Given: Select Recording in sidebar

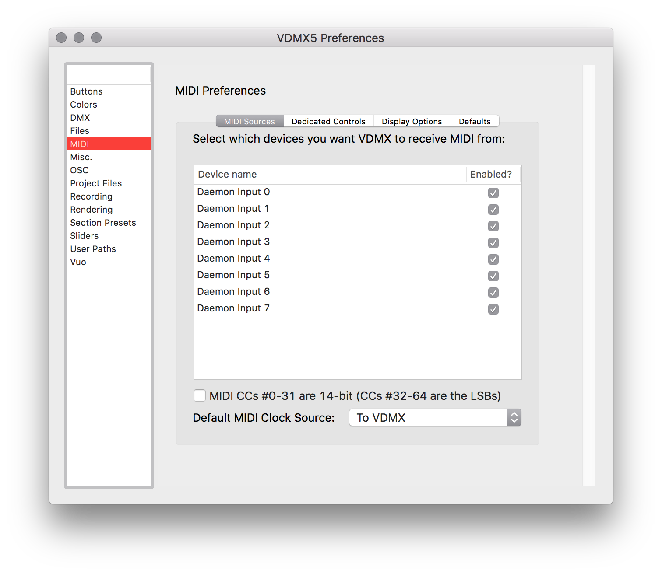Looking at the screenshot, I should [x=109, y=196].
